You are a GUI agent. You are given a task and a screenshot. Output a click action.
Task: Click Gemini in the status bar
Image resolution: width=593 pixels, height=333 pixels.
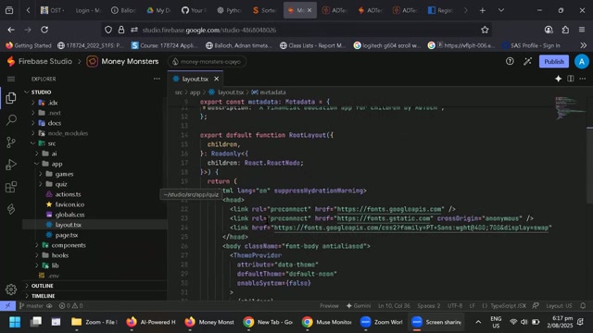(359, 306)
